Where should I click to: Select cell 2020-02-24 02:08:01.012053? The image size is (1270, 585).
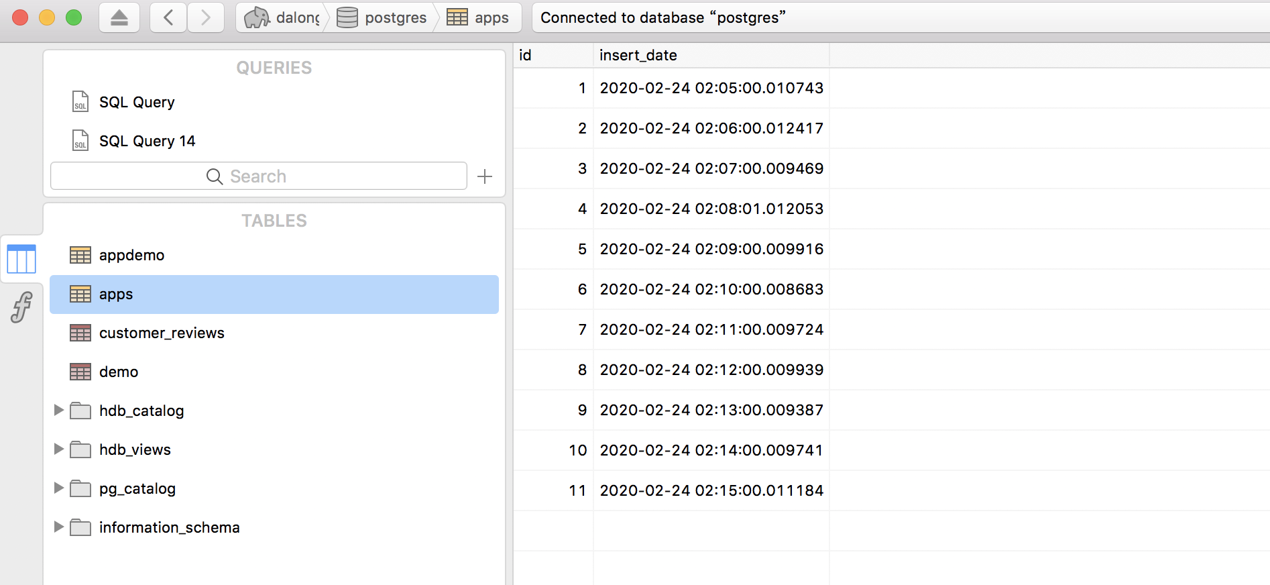[711, 209]
